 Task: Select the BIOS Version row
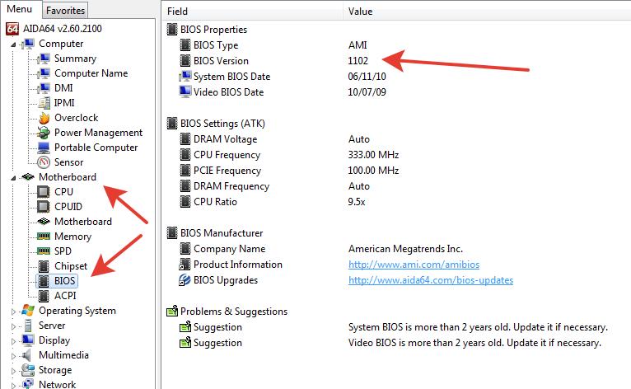pyautogui.click(x=221, y=61)
